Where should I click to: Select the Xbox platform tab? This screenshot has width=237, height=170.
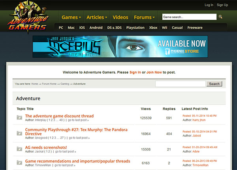(x=153, y=28)
